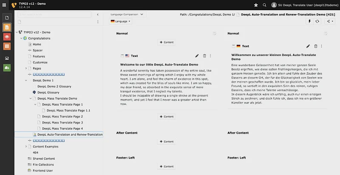Image resolution: width=340 pixels, height=175 pixels.
Task: Open File Collections folder in tree
Action: pos(43,164)
